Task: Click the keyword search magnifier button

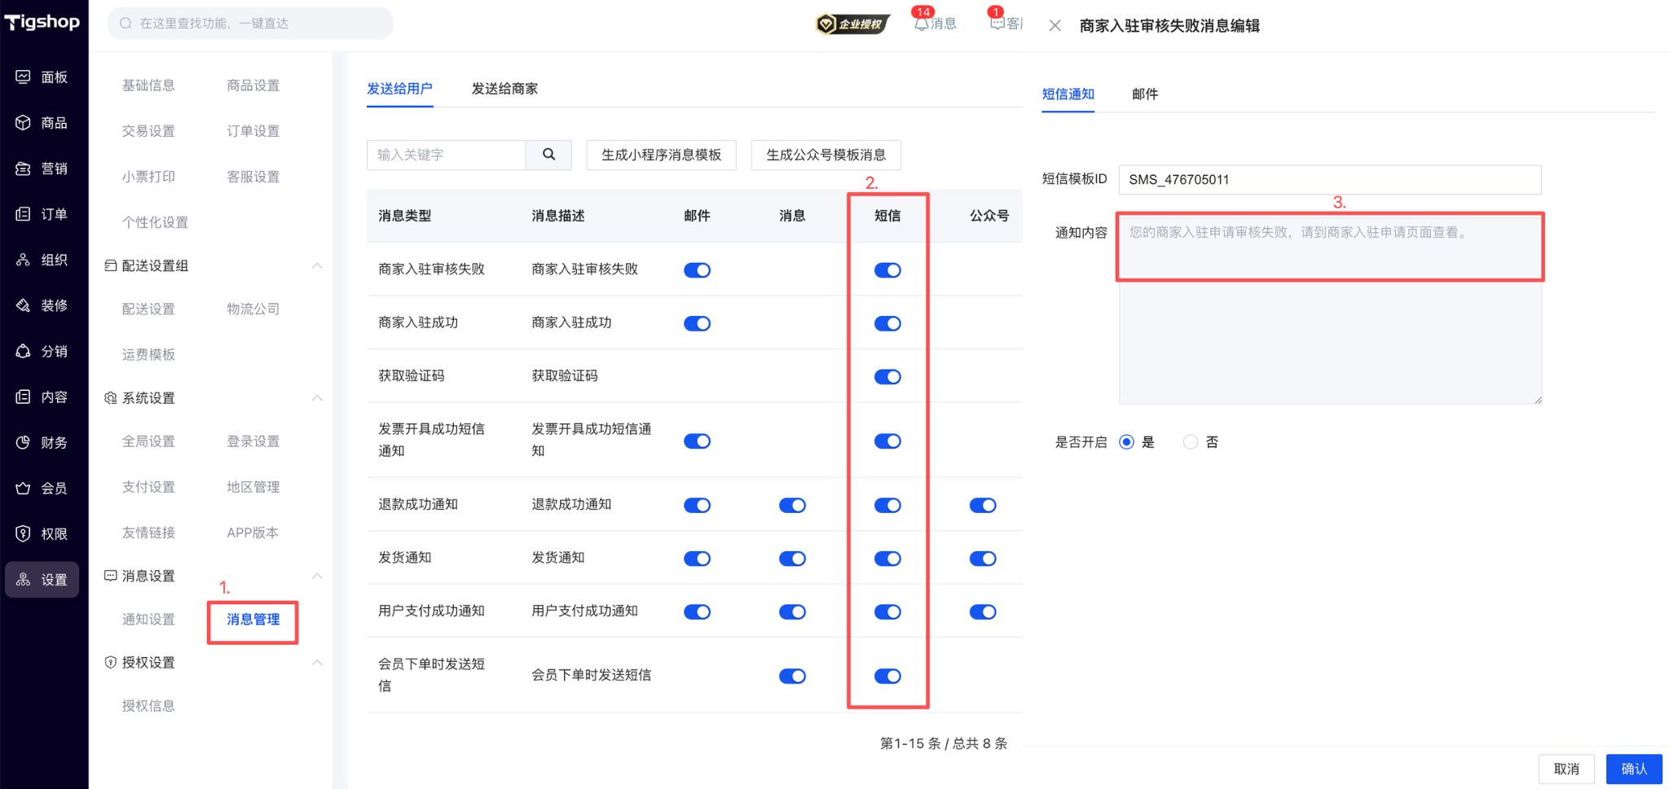Action: [x=548, y=155]
